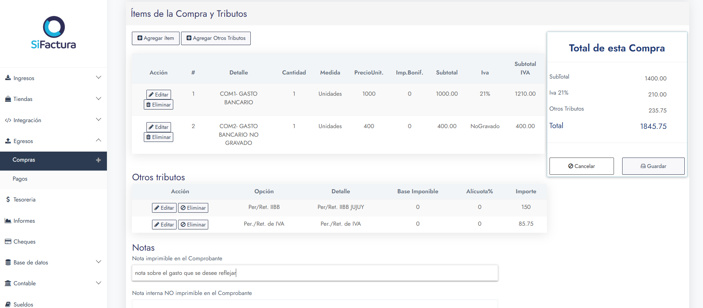Viewport: 703px width, 308px height.
Task: Expand the Integración menu chevron
Action: click(98, 120)
